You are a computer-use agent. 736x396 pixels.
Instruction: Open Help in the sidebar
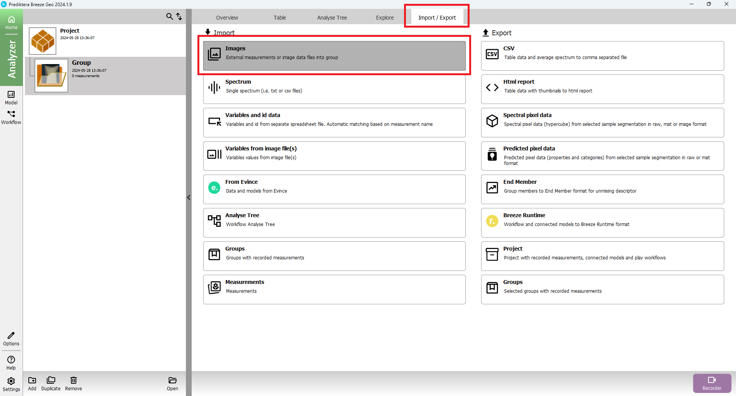tap(11, 363)
